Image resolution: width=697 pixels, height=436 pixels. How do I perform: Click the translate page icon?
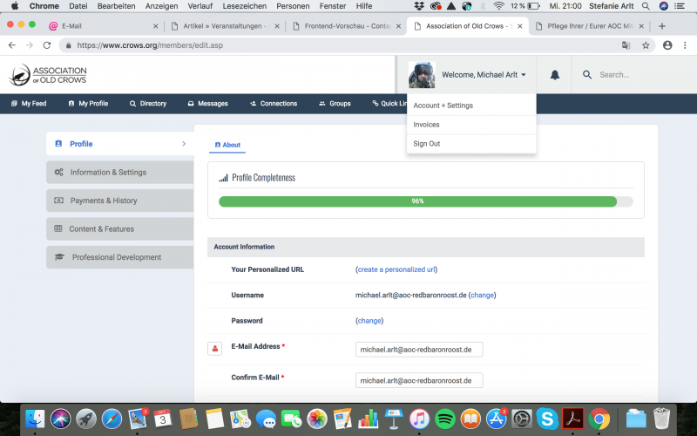[x=626, y=45]
